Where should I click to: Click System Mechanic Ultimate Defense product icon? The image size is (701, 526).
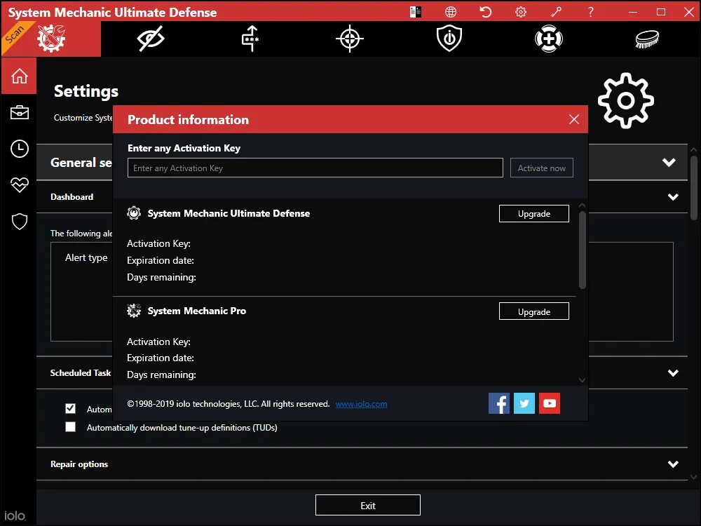tap(134, 213)
